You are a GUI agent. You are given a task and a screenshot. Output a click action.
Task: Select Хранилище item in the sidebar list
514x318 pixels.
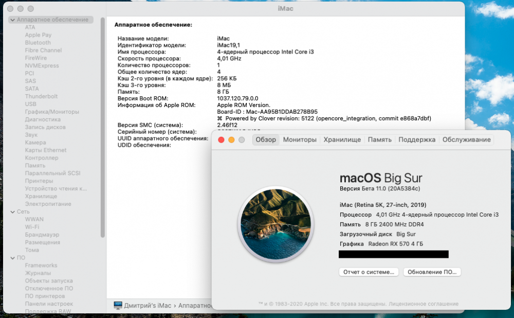[x=41, y=196]
